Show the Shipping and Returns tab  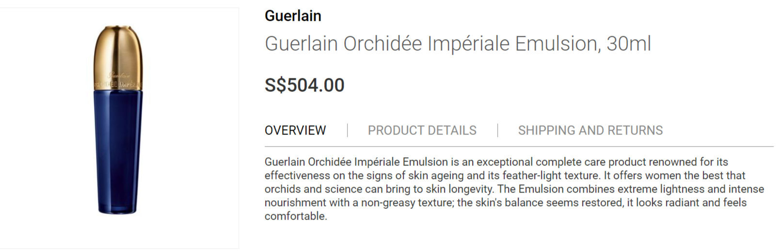(590, 130)
